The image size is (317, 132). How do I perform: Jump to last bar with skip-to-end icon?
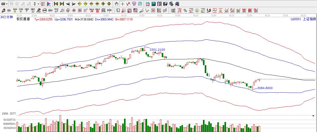tap(62, 4)
